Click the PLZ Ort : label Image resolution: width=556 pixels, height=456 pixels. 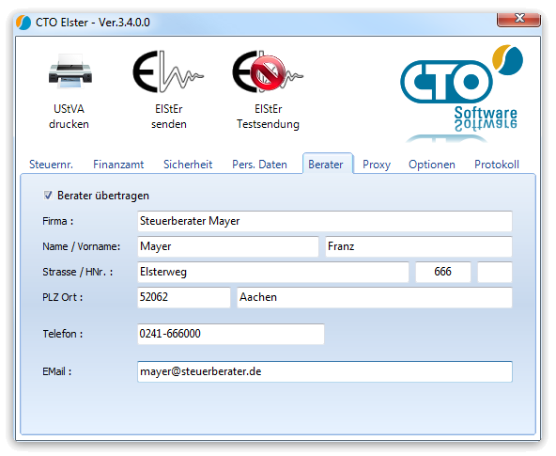tap(62, 297)
